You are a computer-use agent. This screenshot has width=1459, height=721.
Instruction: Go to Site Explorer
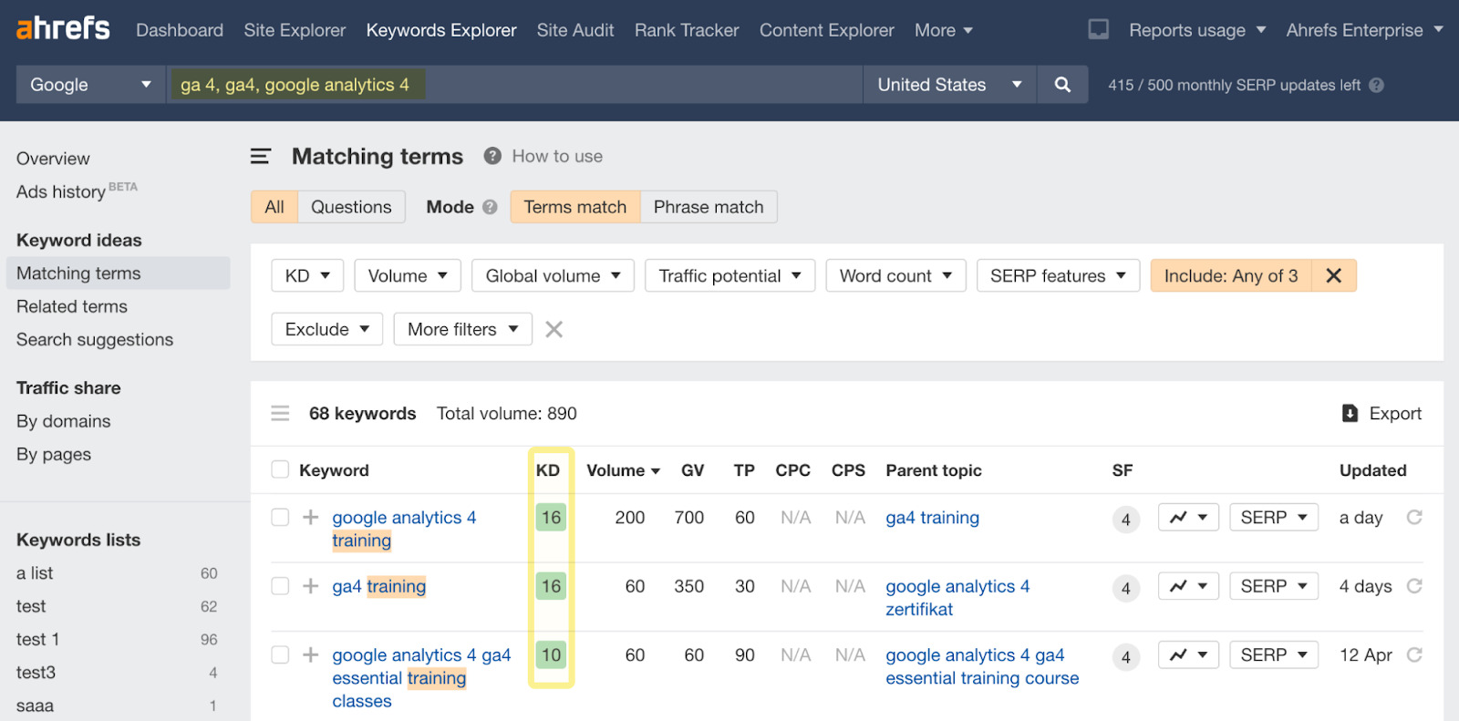[295, 30]
